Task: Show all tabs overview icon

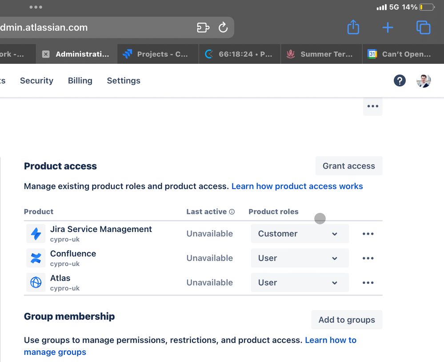Action: pyautogui.click(x=423, y=28)
